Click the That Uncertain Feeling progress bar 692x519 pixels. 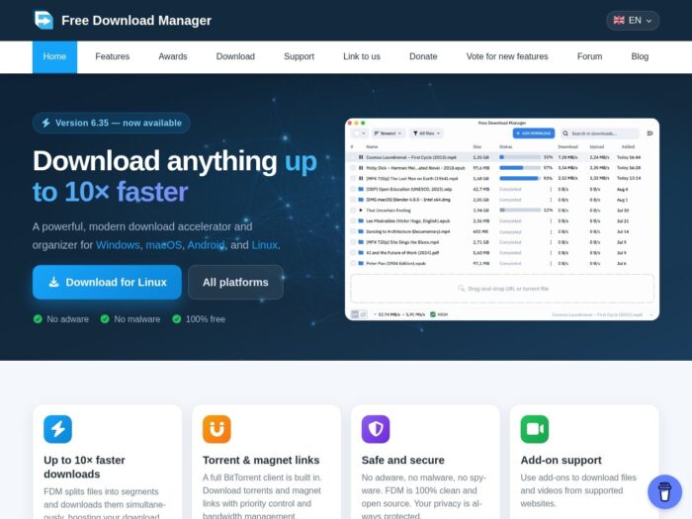pos(519,211)
